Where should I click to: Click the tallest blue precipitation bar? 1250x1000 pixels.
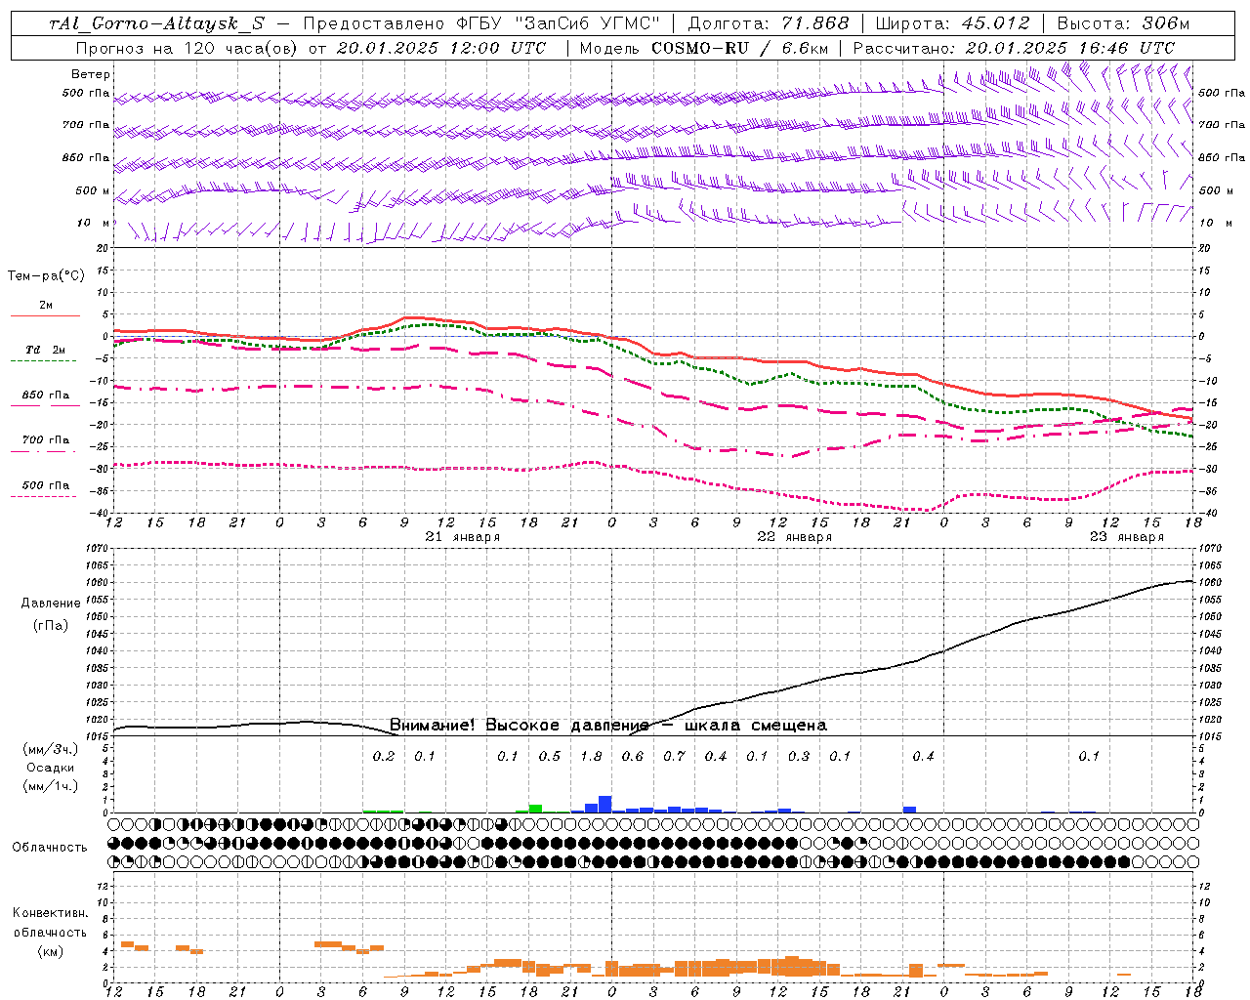tap(604, 805)
